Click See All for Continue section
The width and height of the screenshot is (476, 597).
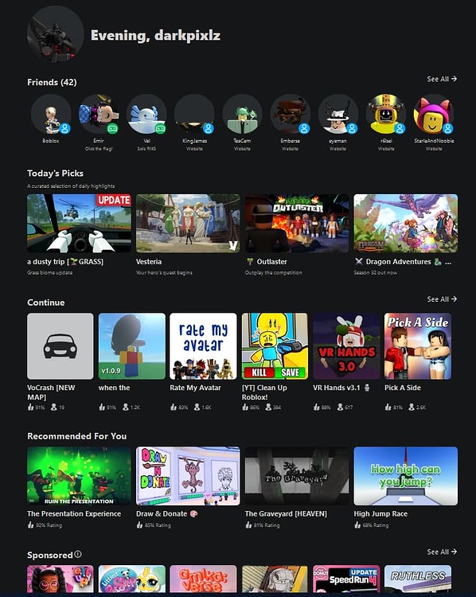coord(442,298)
